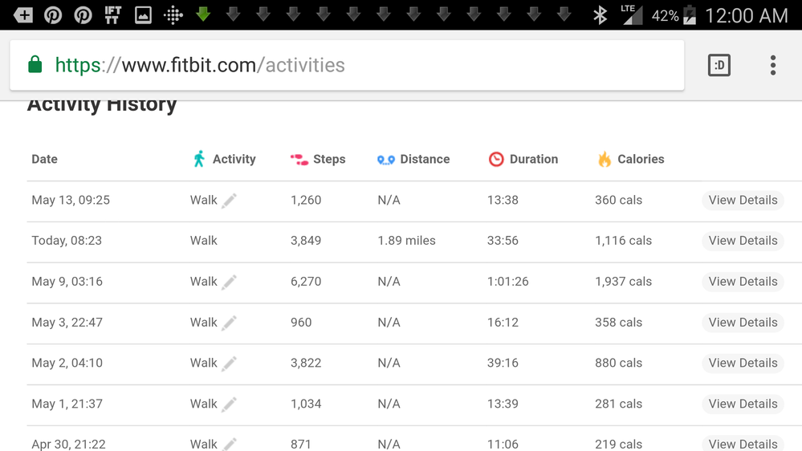Select the '1:01:26' duration cell

(508, 281)
